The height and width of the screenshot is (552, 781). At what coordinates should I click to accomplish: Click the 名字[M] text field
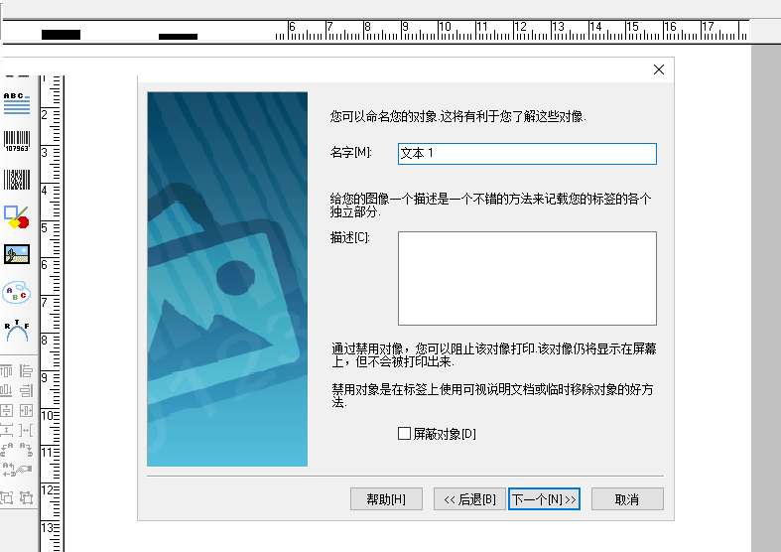tap(527, 154)
